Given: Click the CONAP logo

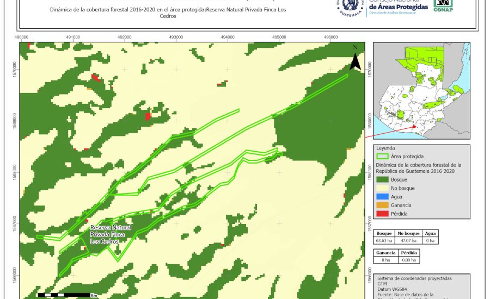Looking at the screenshot, I should click(443, 5).
